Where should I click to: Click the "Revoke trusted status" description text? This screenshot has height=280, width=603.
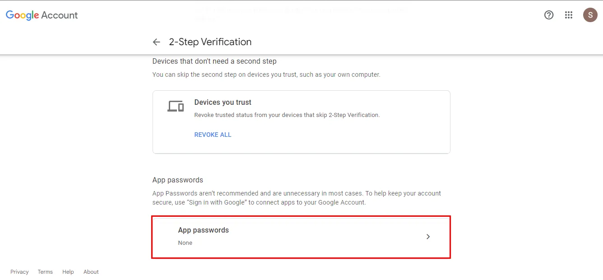[x=287, y=115]
